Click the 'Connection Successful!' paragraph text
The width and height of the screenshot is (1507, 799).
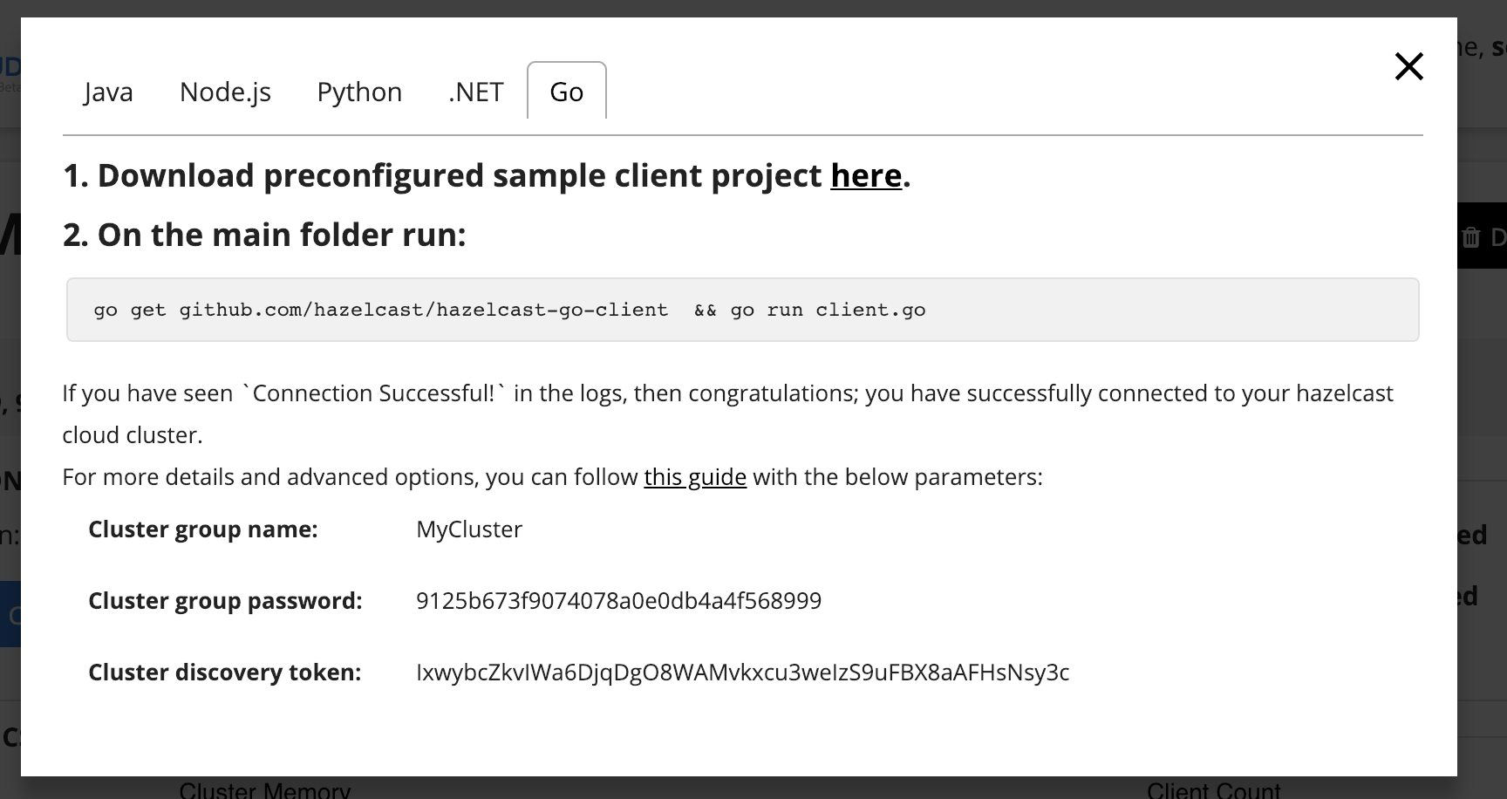pyautogui.click(x=727, y=414)
